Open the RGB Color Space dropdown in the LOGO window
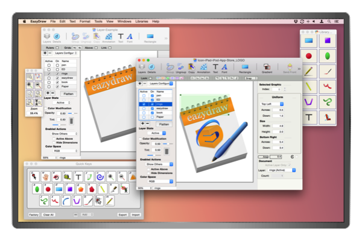Image resolution: width=362 pixels, height=241 pixels. pos(160,181)
